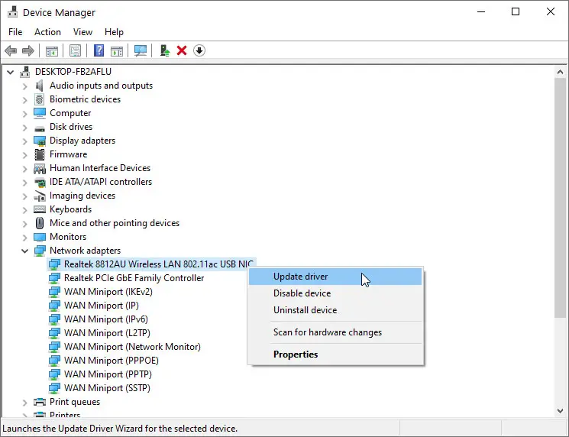The image size is (569, 437).
Task: Click the Print queues printer icon
Action: click(40, 402)
